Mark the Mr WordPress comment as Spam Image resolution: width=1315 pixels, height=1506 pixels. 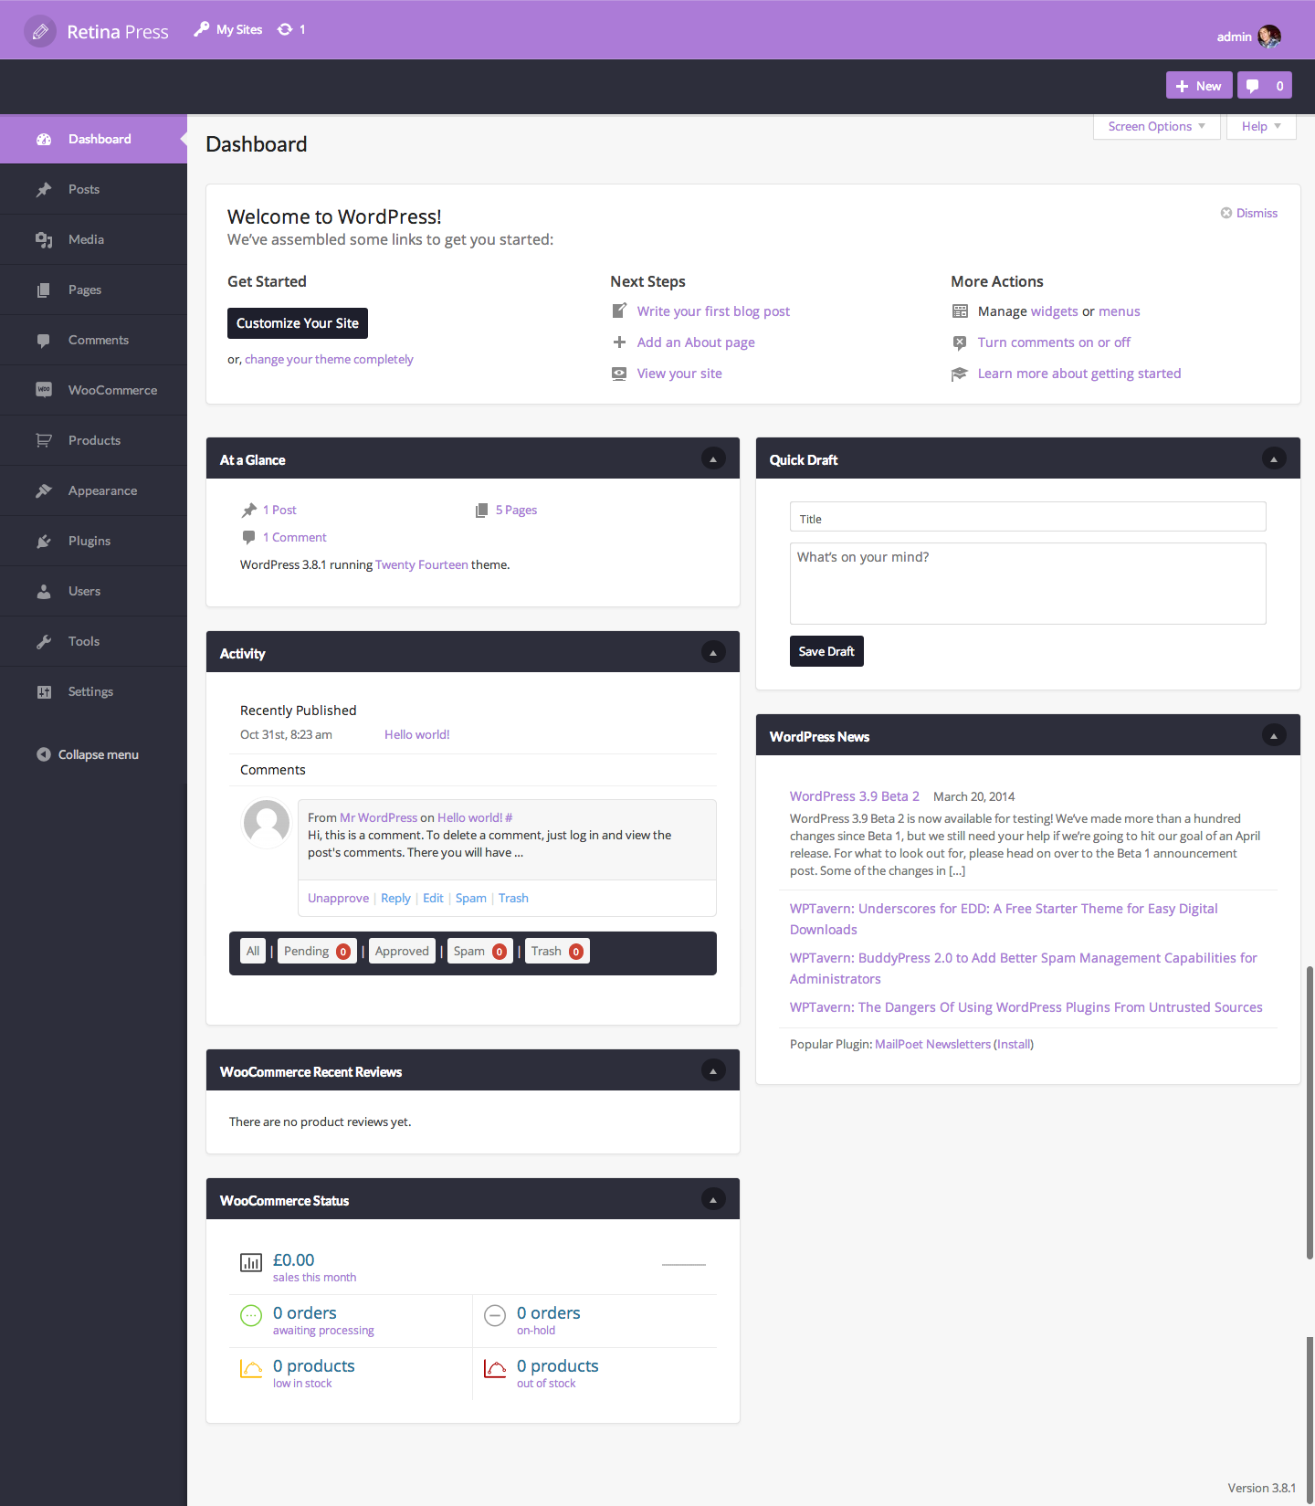471,899
